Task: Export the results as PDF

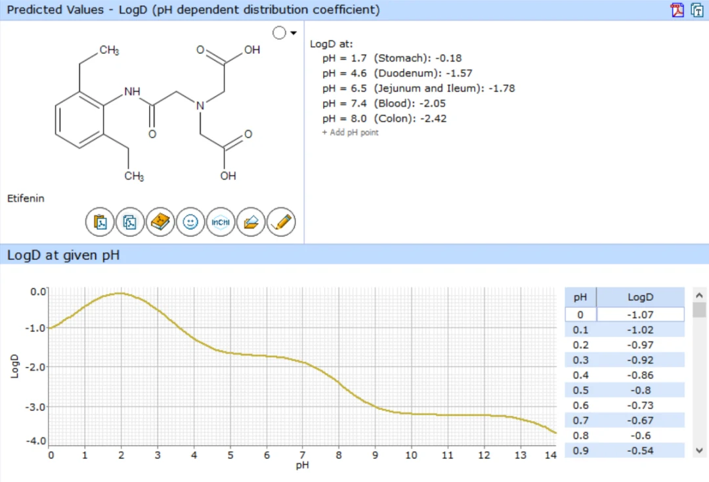Action: pyautogui.click(x=677, y=10)
